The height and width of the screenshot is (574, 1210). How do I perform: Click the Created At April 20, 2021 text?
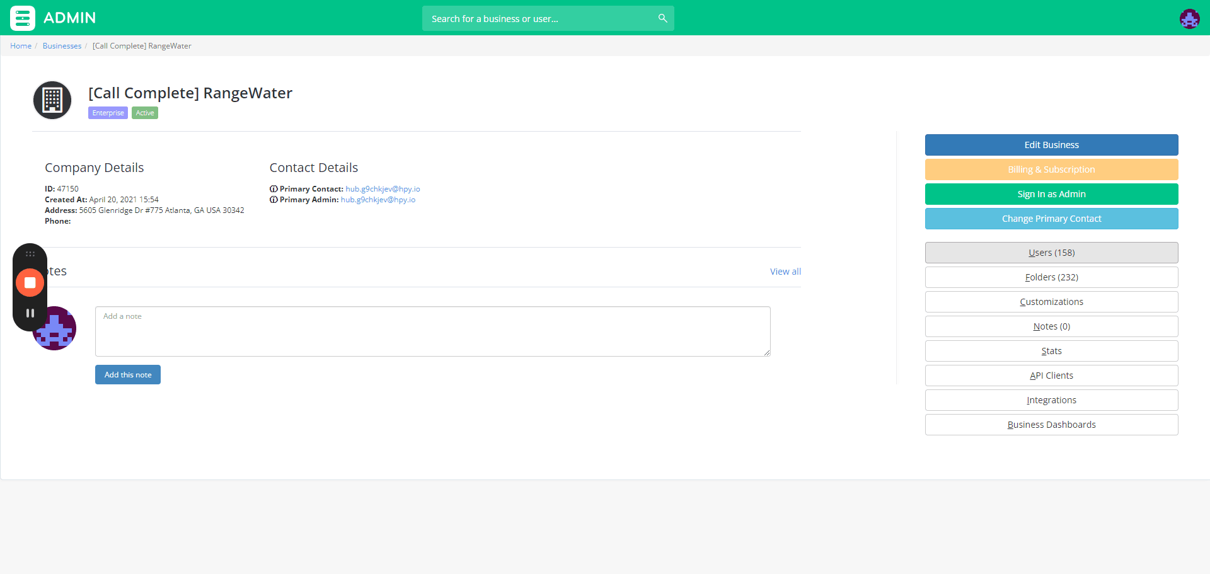[101, 200]
